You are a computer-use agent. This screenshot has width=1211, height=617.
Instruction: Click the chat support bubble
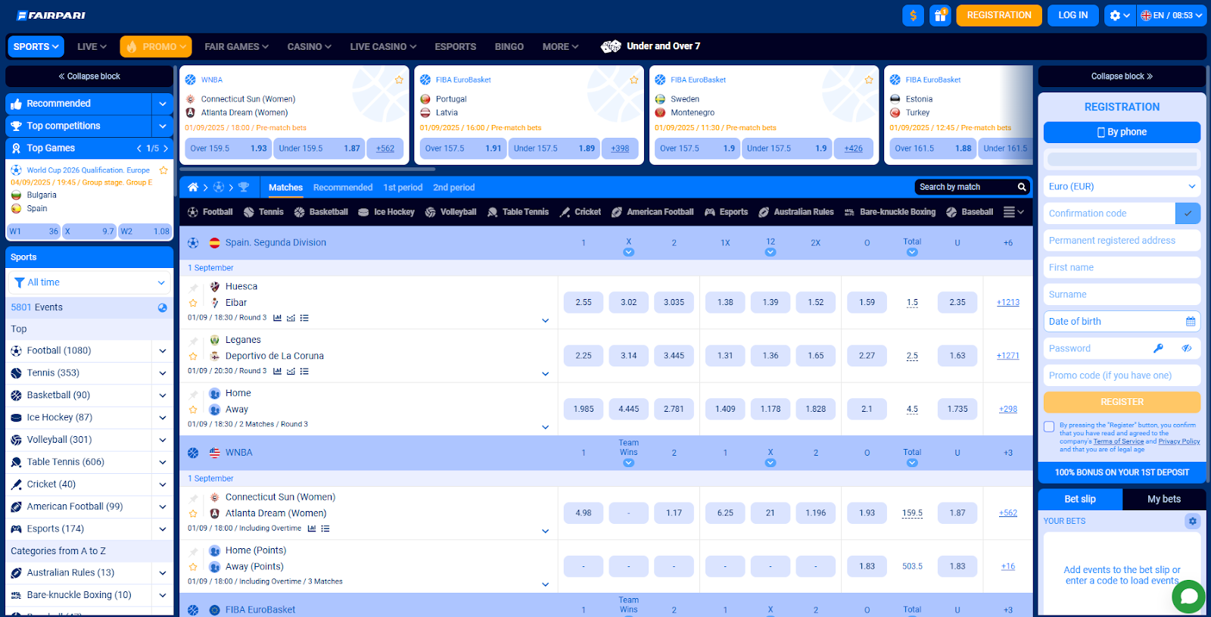click(x=1188, y=597)
